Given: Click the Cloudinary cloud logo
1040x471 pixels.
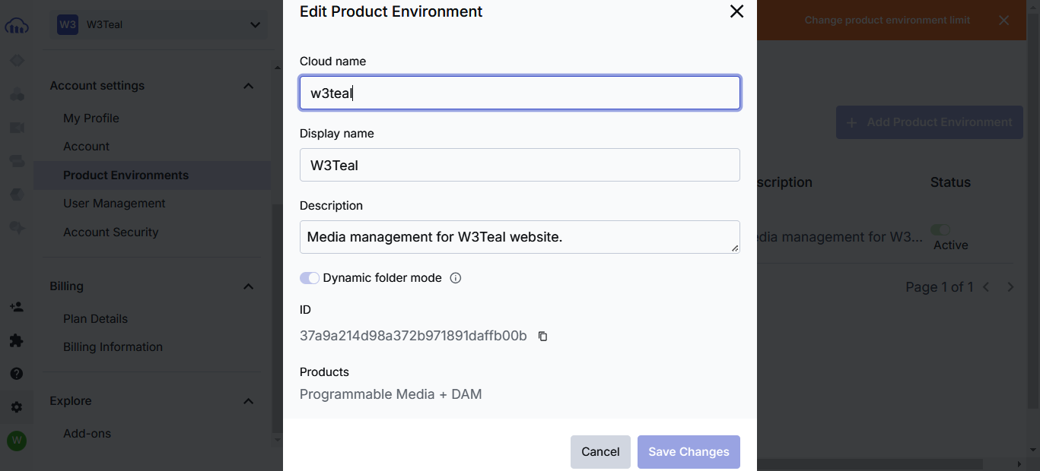Looking at the screenshot, I should pyautogui.click(x=16, y=27).
